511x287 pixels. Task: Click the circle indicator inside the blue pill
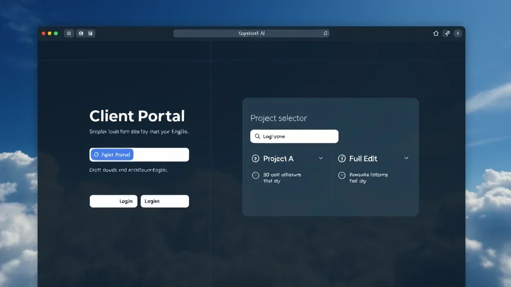(96, 154)
